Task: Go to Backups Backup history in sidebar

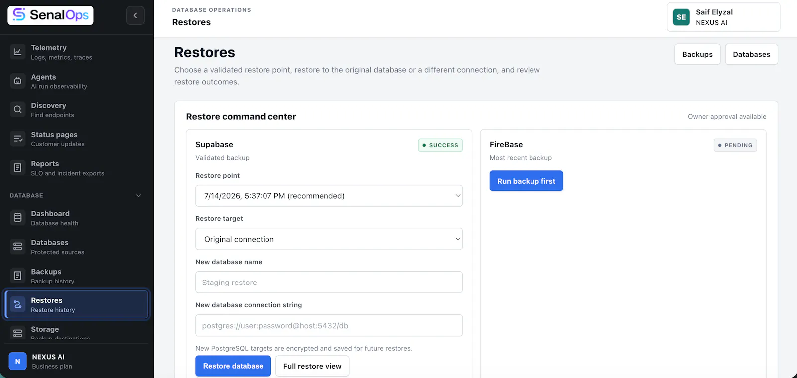Action: [x=77, y=276]
